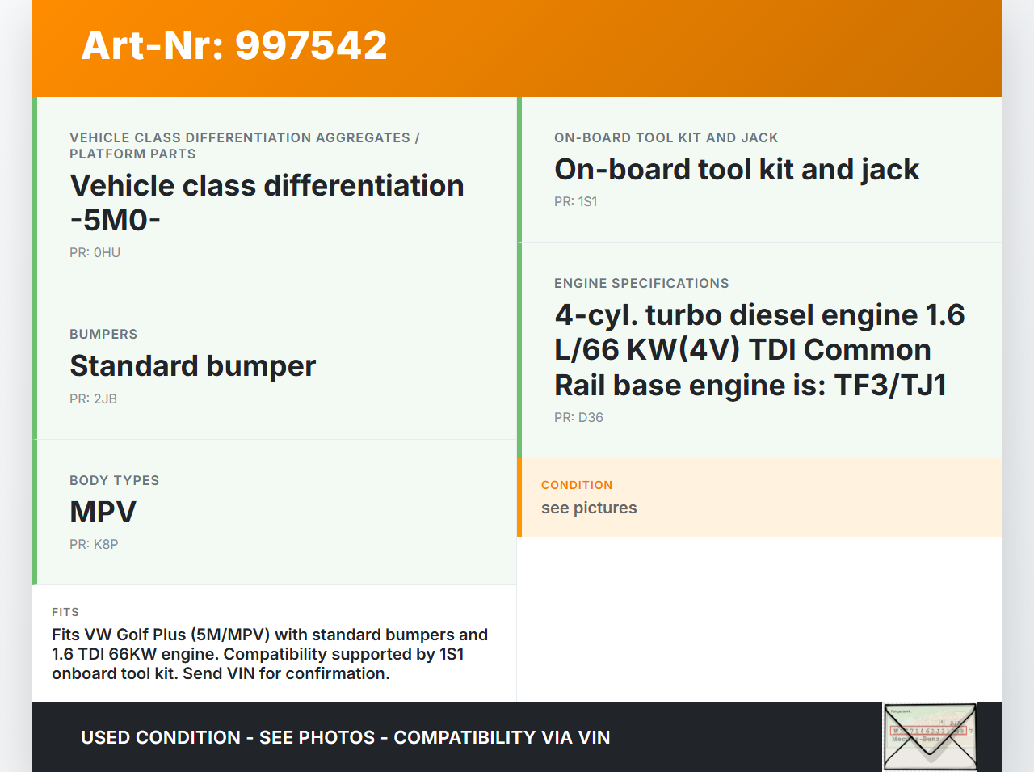The image size is (1034, 772).
Task: Click the 'ENGINE SPECIFICATIONS' label
Action: pyautogui.click(x=641, y=283)
